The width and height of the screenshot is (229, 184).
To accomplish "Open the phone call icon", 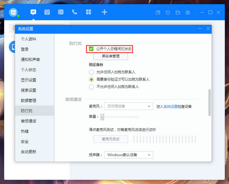I will pyautogui.click(x=74, y=12).
